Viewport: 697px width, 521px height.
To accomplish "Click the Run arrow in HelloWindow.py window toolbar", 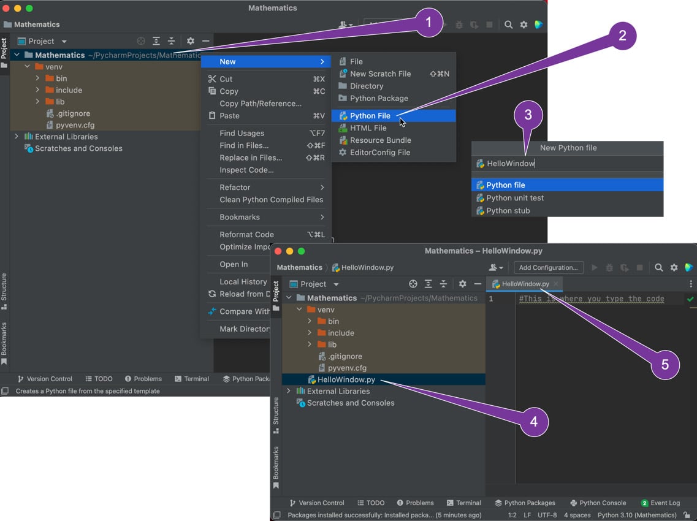I will click(x=594, y=267).
